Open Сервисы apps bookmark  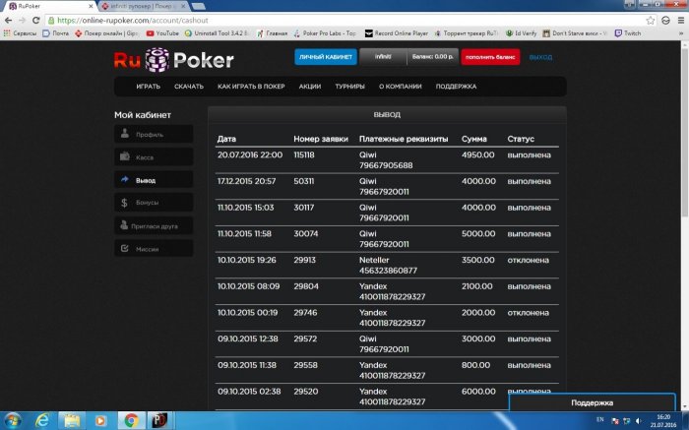21,32
